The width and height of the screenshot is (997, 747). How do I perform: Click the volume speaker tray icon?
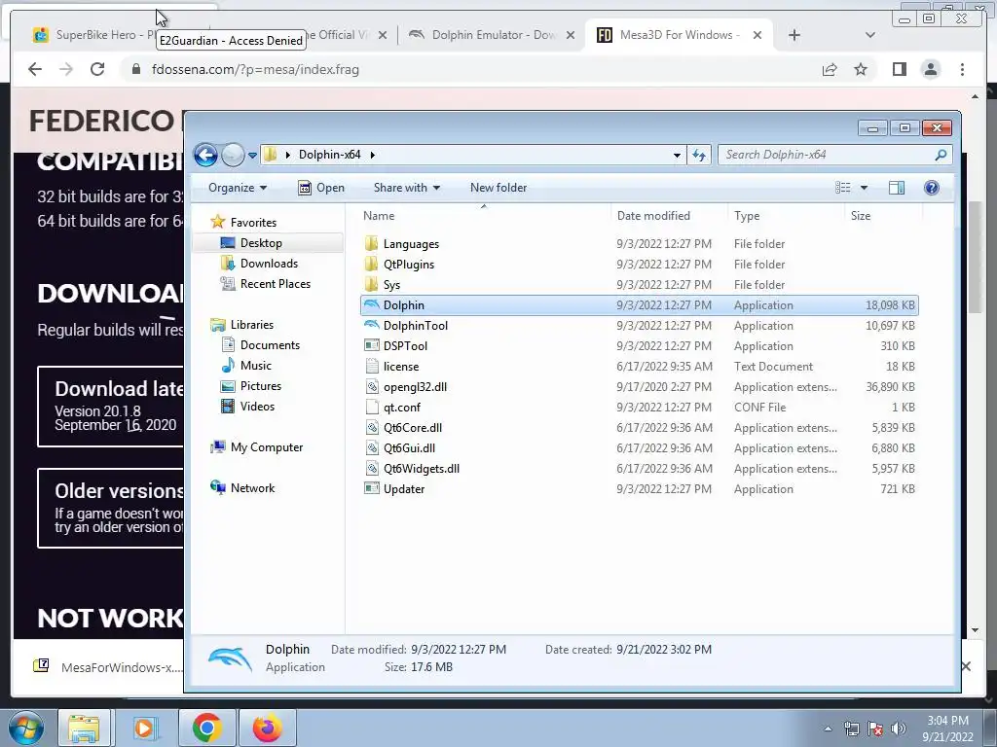click(x=898, y=729)
